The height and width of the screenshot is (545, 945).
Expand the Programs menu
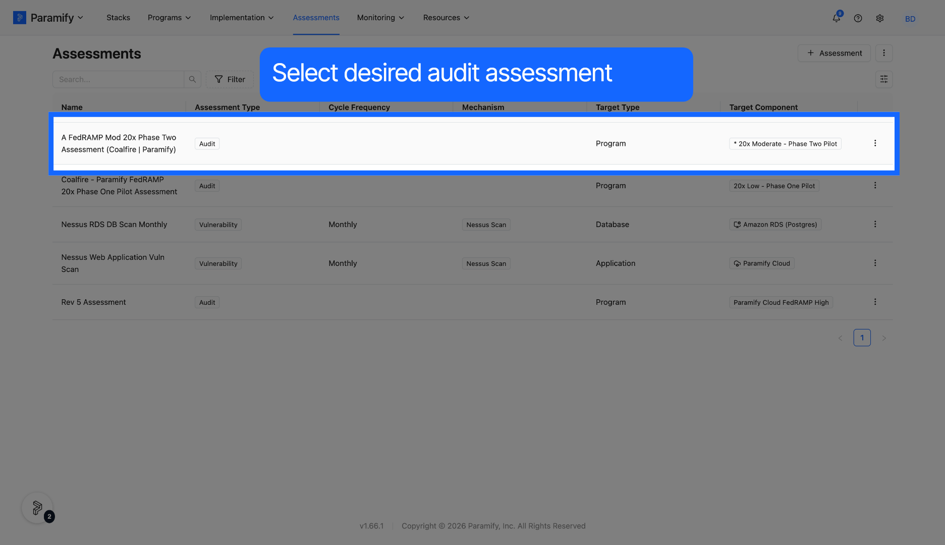tap(169, 18)
